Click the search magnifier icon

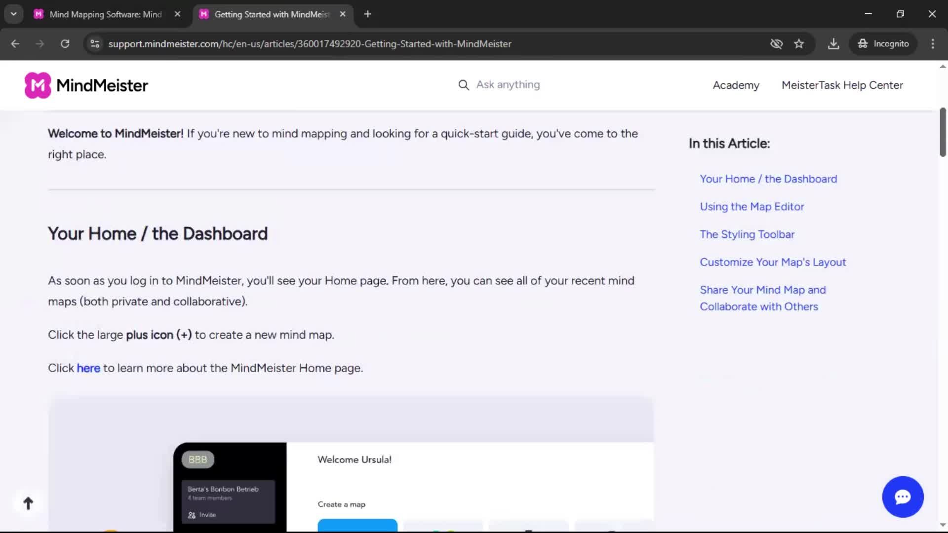coord(463,85)
